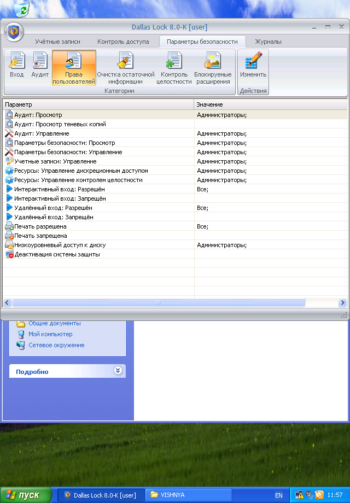The image size is (350, 503).
Task: Click the tray clock showing 11:57
Action: coord(335,495)
